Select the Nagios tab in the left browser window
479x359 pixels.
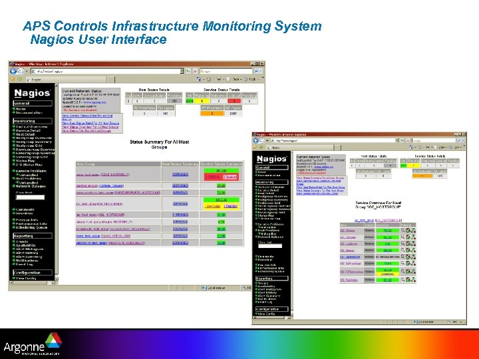(66, 79)
